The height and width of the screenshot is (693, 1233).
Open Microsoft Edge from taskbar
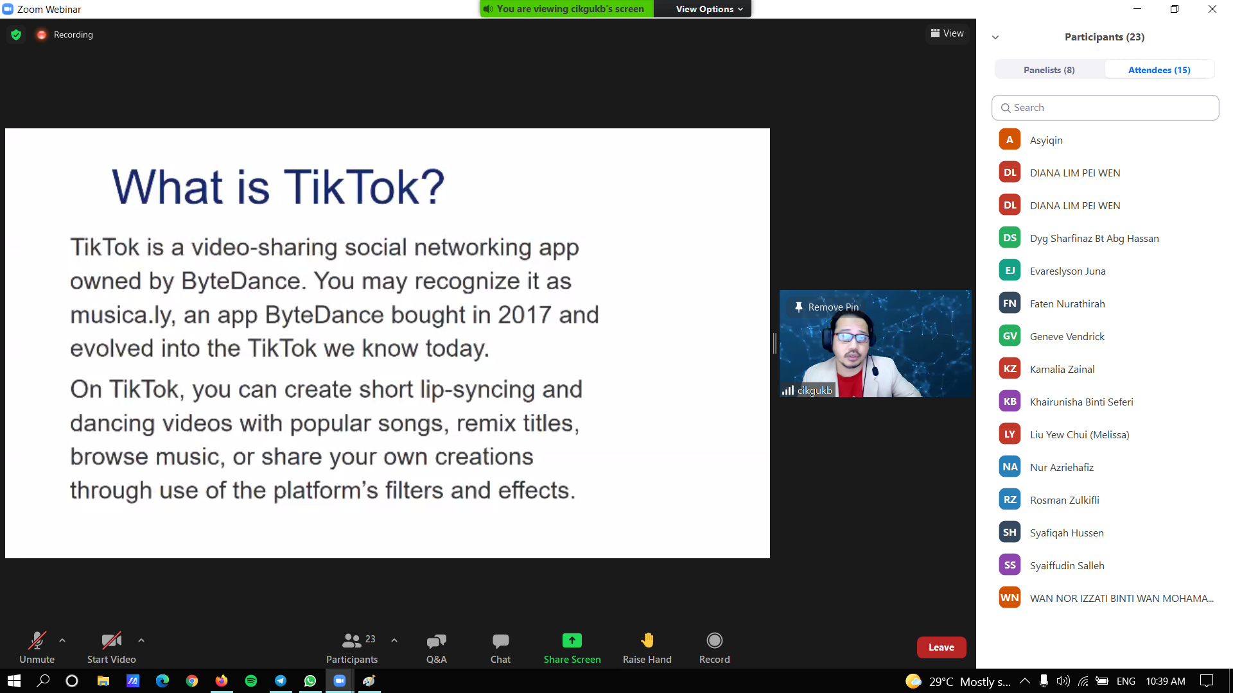tap(162, 681)
